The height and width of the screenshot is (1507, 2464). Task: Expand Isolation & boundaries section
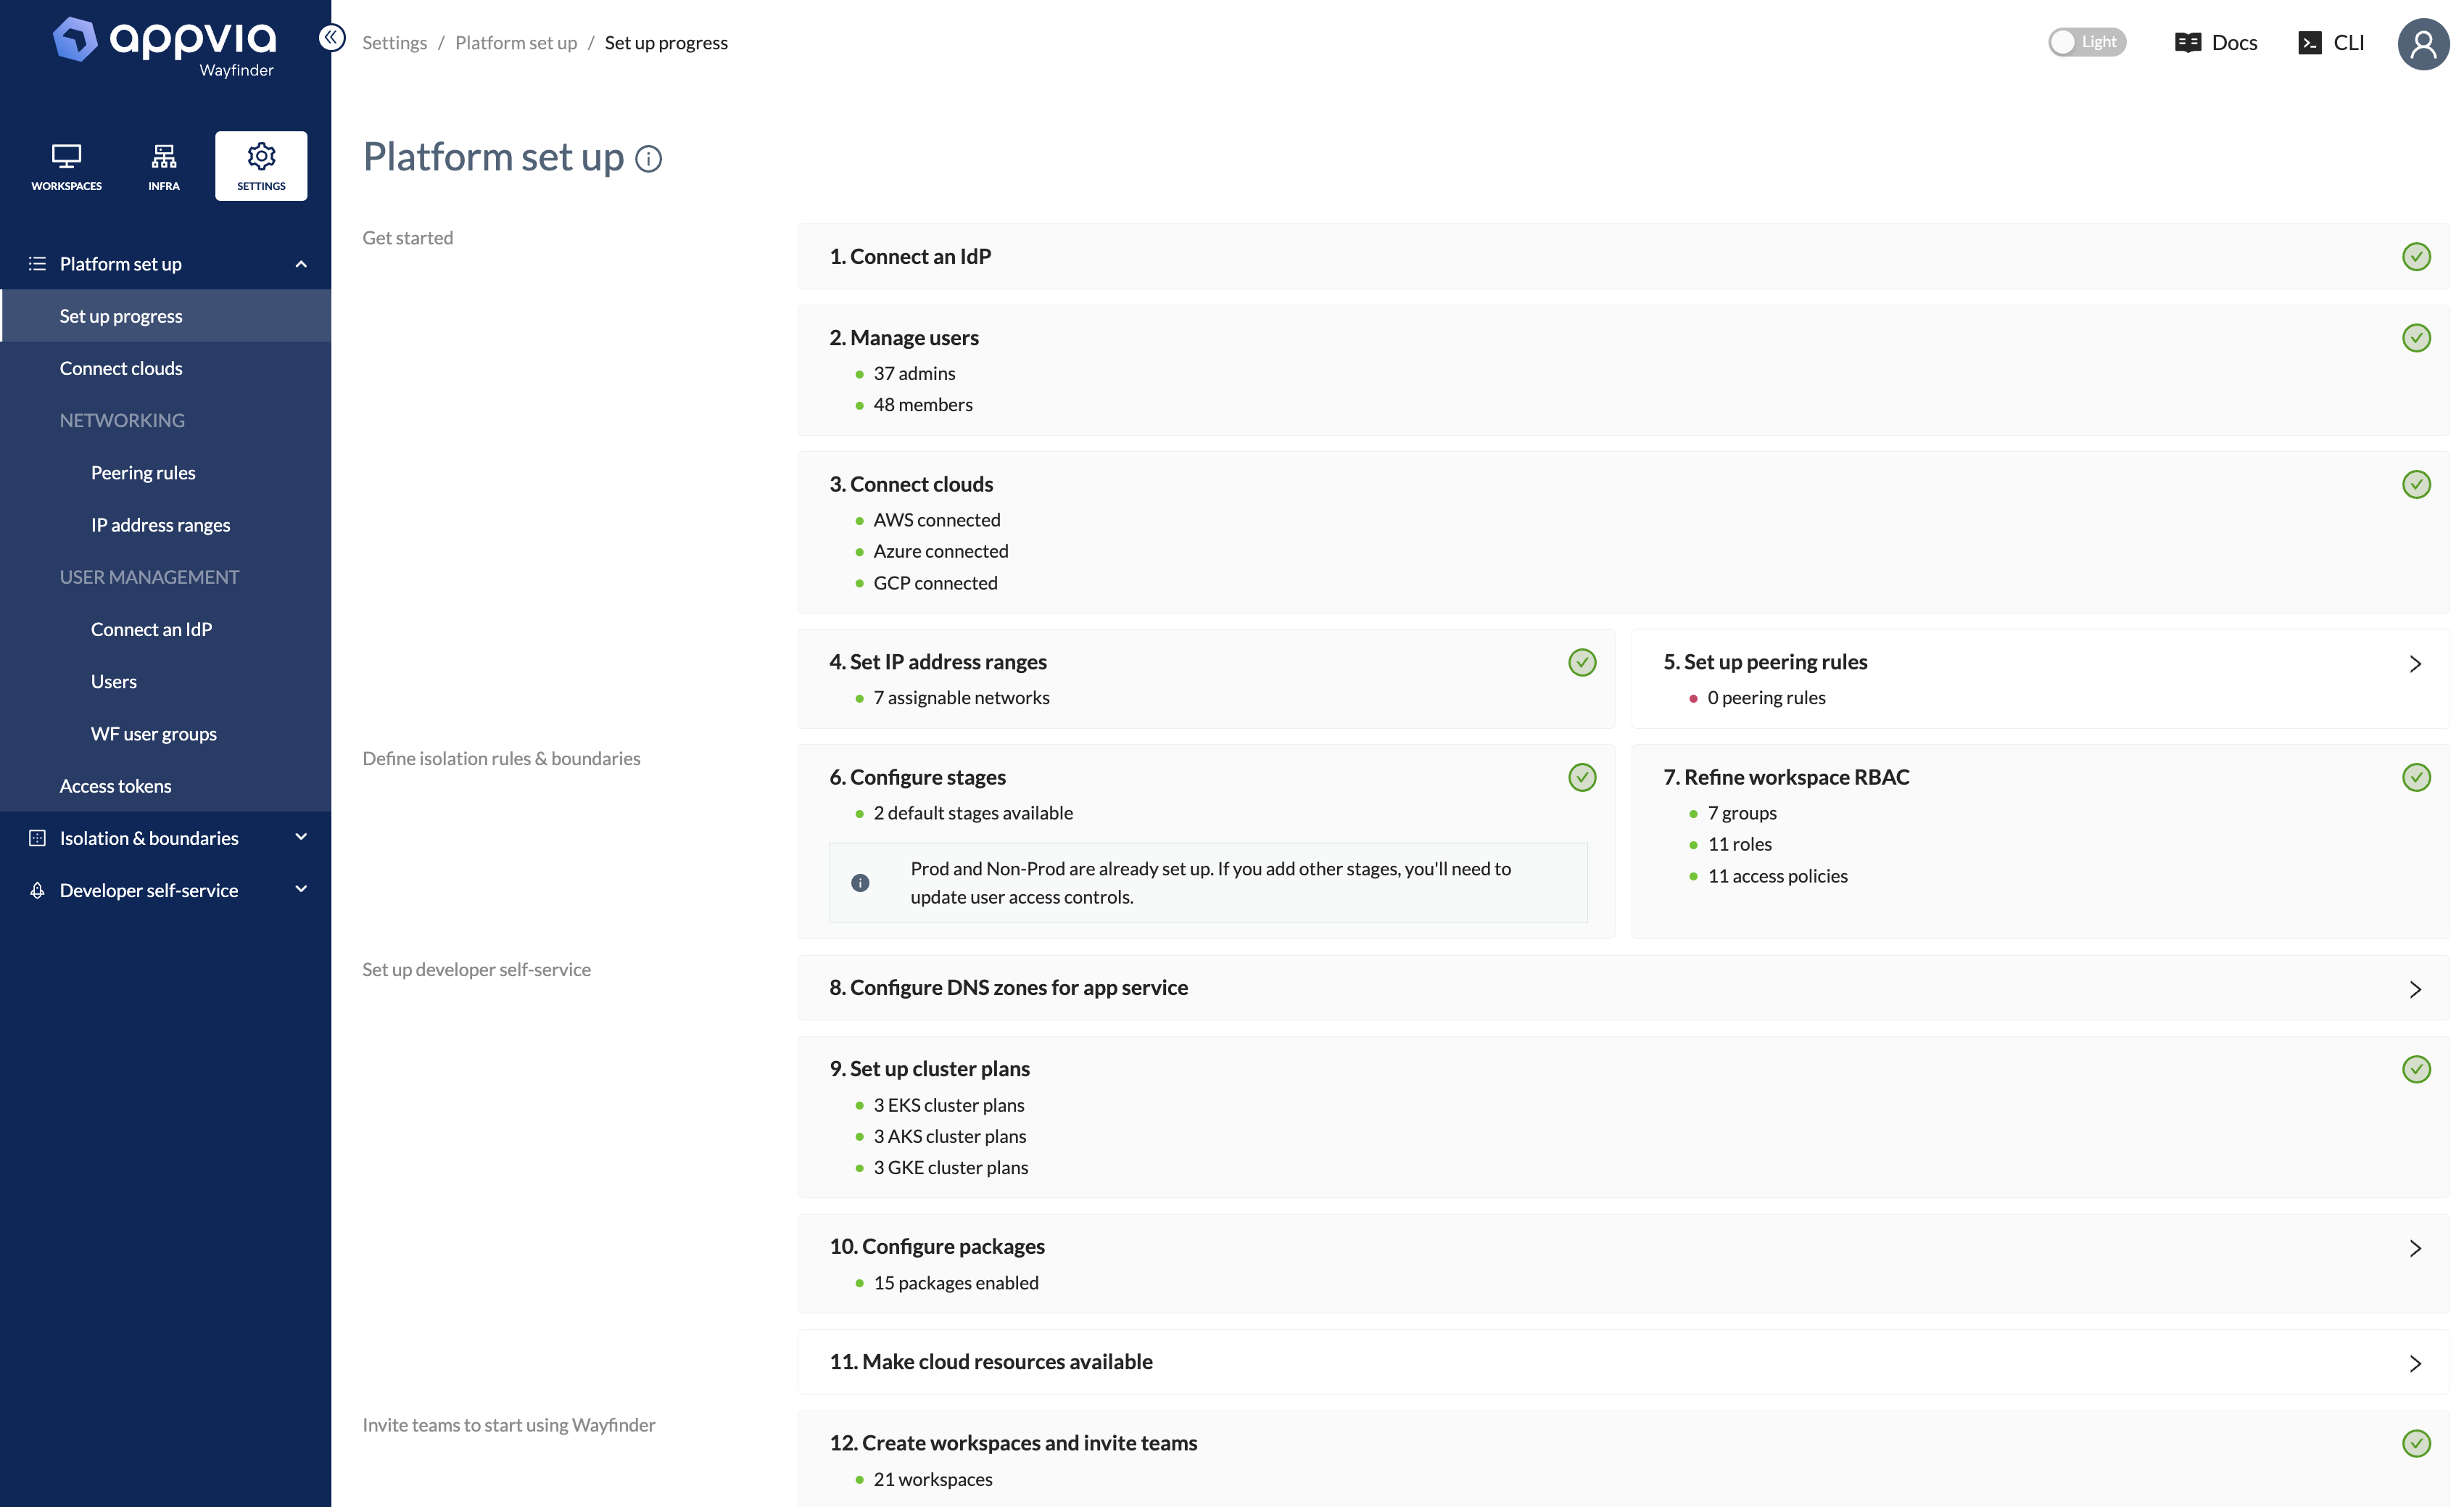(x=301, y=838)
